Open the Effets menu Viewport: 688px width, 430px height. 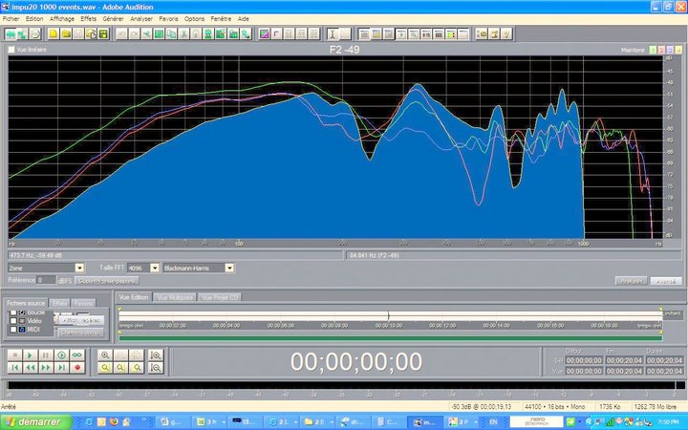tap(88, 19)
